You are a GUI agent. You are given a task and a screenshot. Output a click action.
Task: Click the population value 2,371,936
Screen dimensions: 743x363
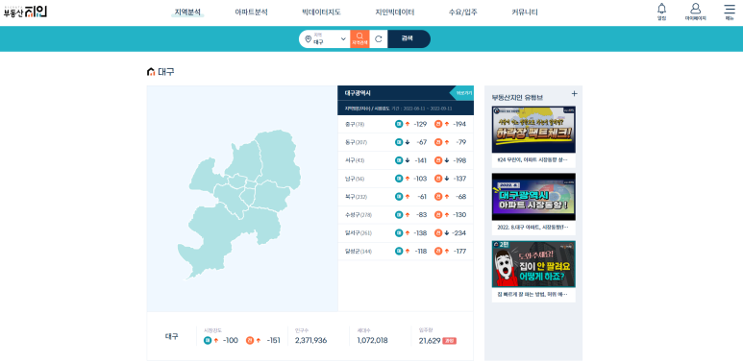coord(310,340)
